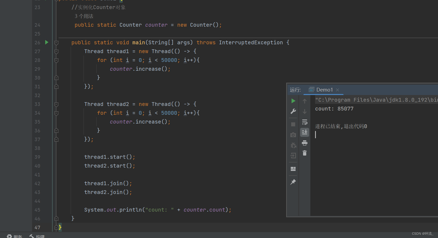
Task: Click the exit icon in Run panel
Action: pos(293,156)
